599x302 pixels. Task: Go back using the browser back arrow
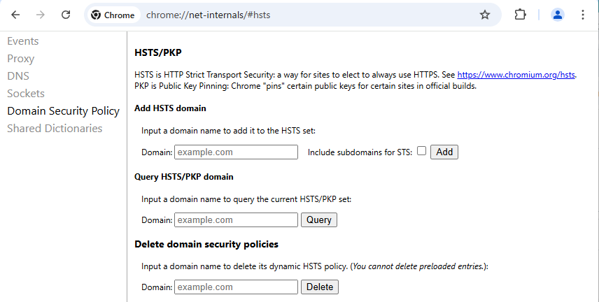coord(15,15)
